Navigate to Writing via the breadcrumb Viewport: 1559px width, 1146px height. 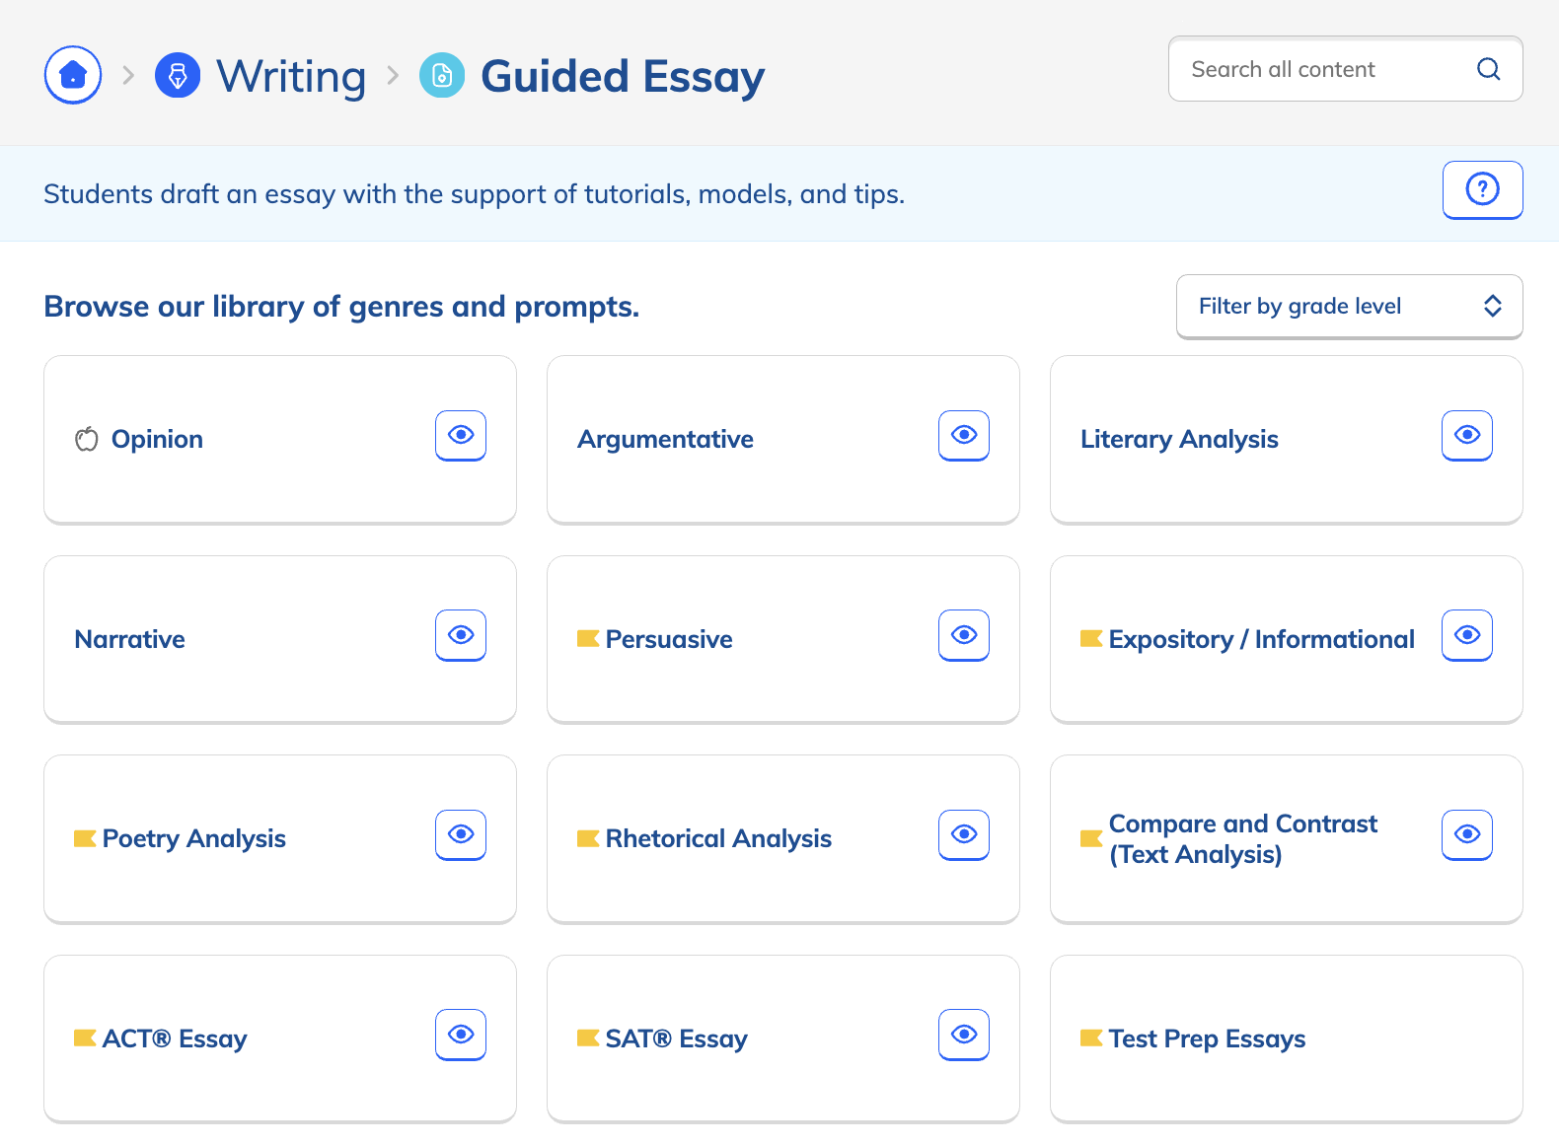(x=291, y=74)
